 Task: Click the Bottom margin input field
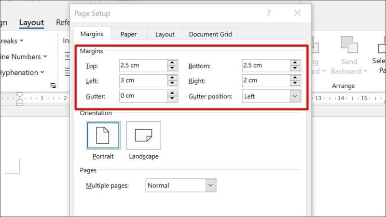click(266, 66)
